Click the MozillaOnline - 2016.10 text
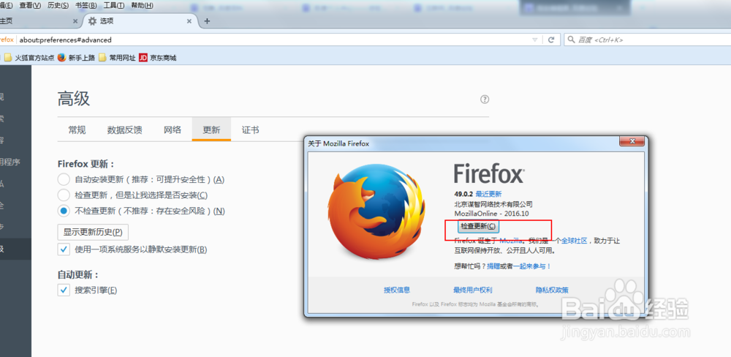 click(x=491, y=214)
